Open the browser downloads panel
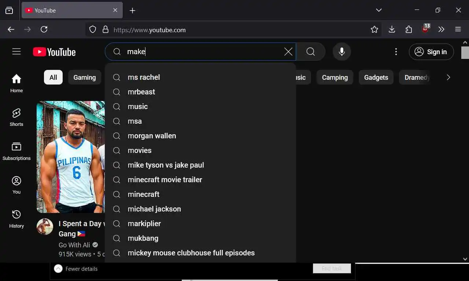 (392, 29)
